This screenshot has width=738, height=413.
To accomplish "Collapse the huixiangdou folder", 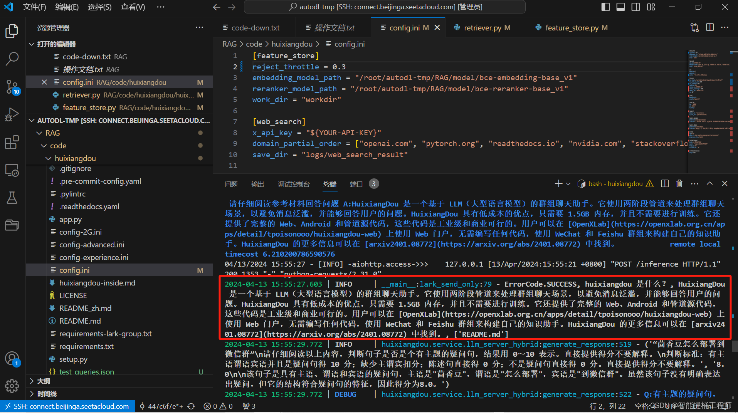I will pyautogui.click(x=119, y=158).
